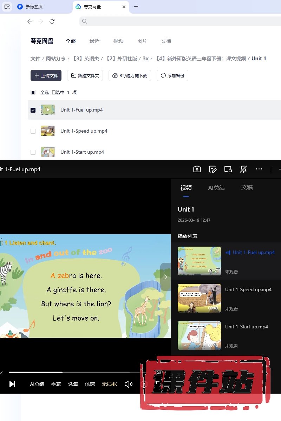Switch to the AI总结 tab in sidebar
This screenshot has height=421, width=281.
point(216,188)
